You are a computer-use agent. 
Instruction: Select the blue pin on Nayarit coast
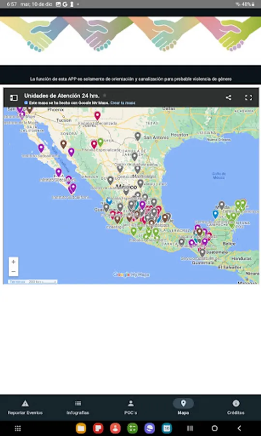coord(109,201)
